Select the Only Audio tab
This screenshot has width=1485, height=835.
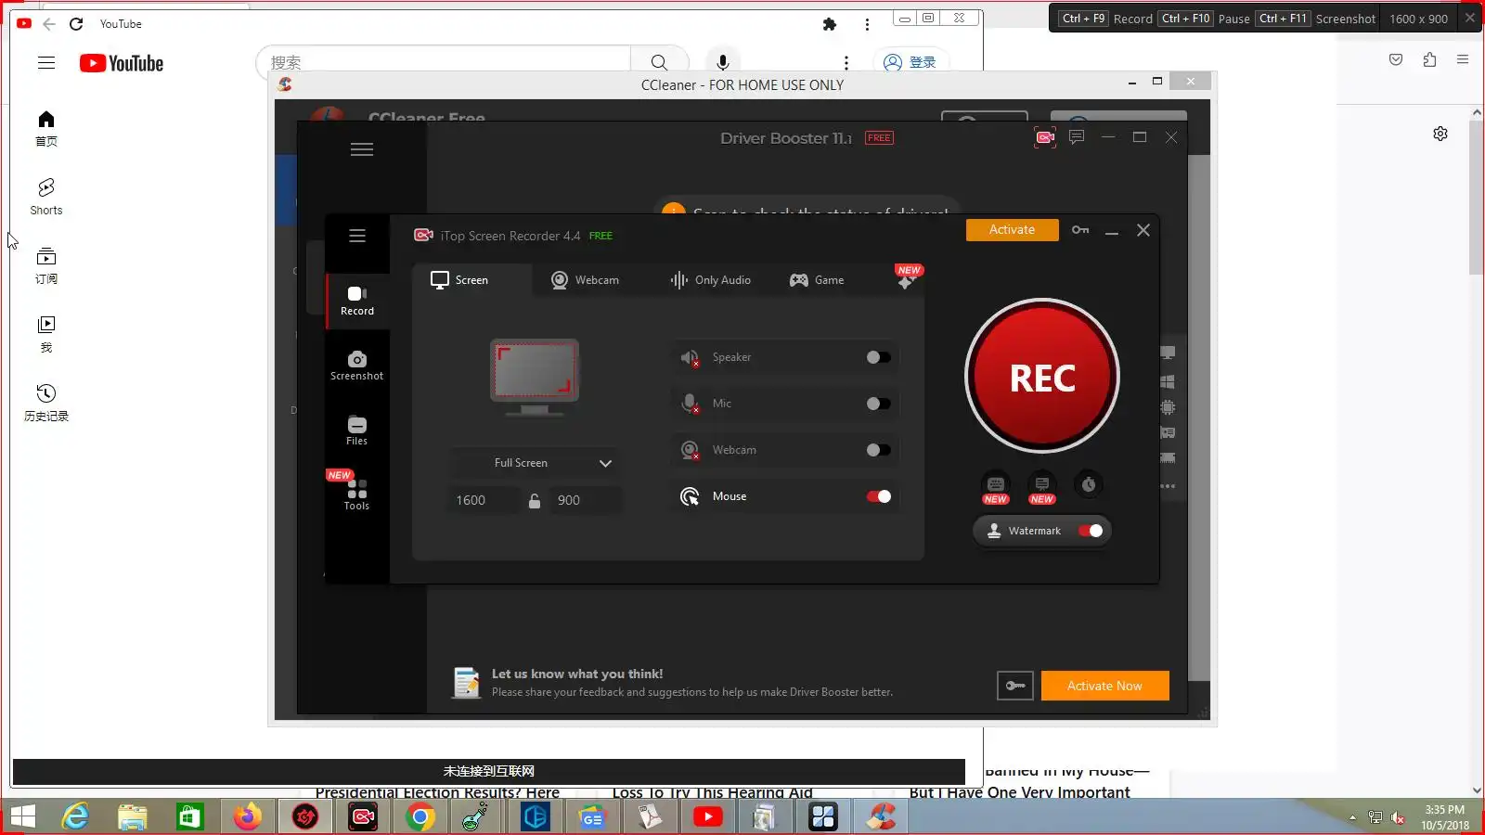pos(711,280)
